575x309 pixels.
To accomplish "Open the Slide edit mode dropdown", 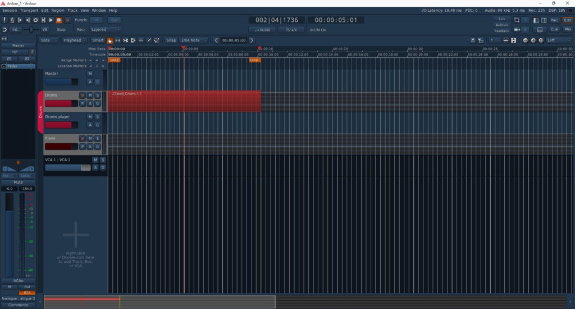I will pyautogui.click(x=48, y=40).
